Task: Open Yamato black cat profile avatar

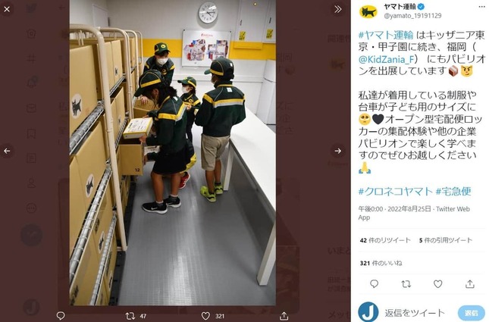Action: (x=368, y=12)
